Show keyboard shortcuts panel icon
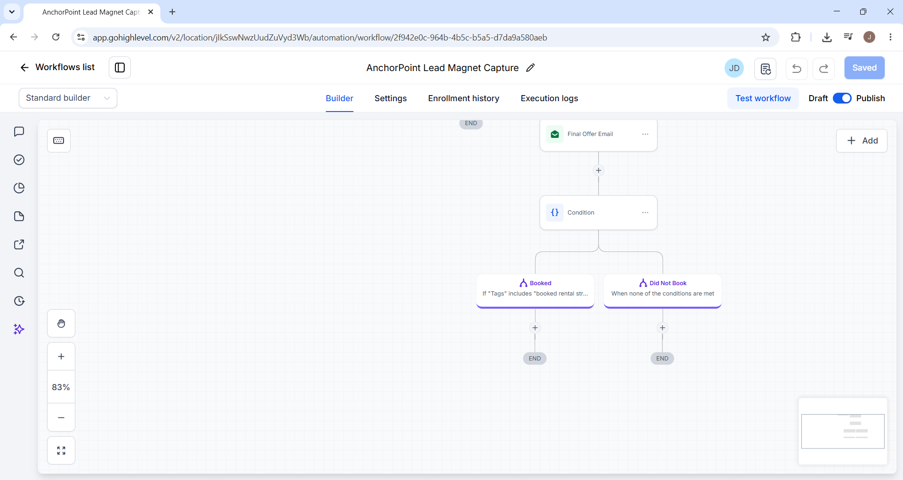903x480 pixels. pyautogui.click(x=59, y=140)
